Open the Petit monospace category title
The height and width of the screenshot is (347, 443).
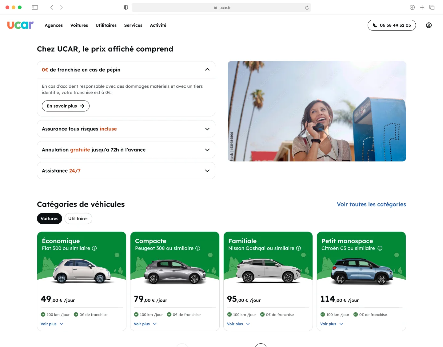(x=347, y=241)
